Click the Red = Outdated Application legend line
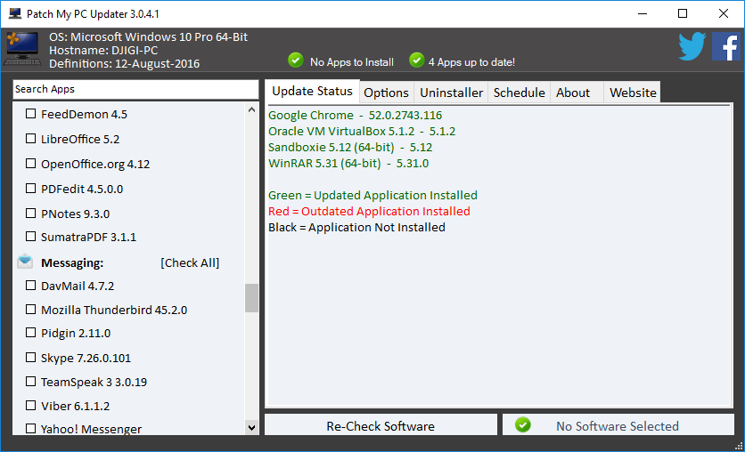The height and width of the screenshot is (452, 745). [369, 212]
